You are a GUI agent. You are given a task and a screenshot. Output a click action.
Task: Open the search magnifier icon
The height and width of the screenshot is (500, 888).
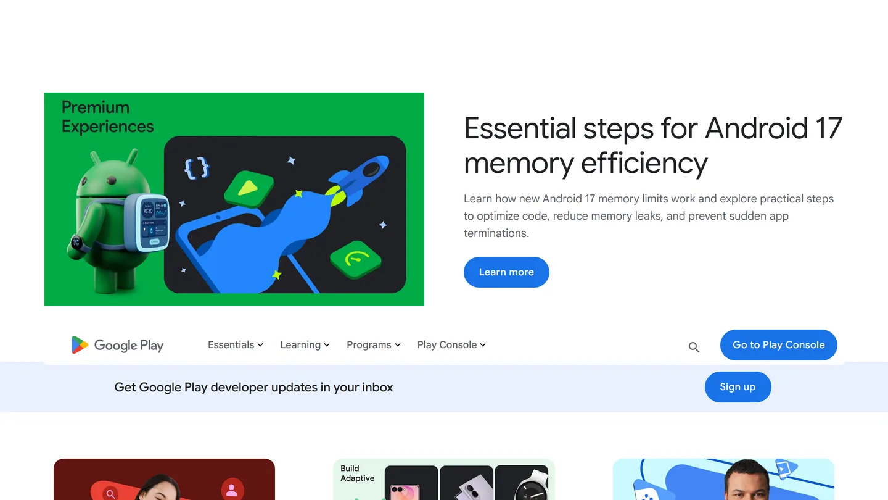pos(694,348)
